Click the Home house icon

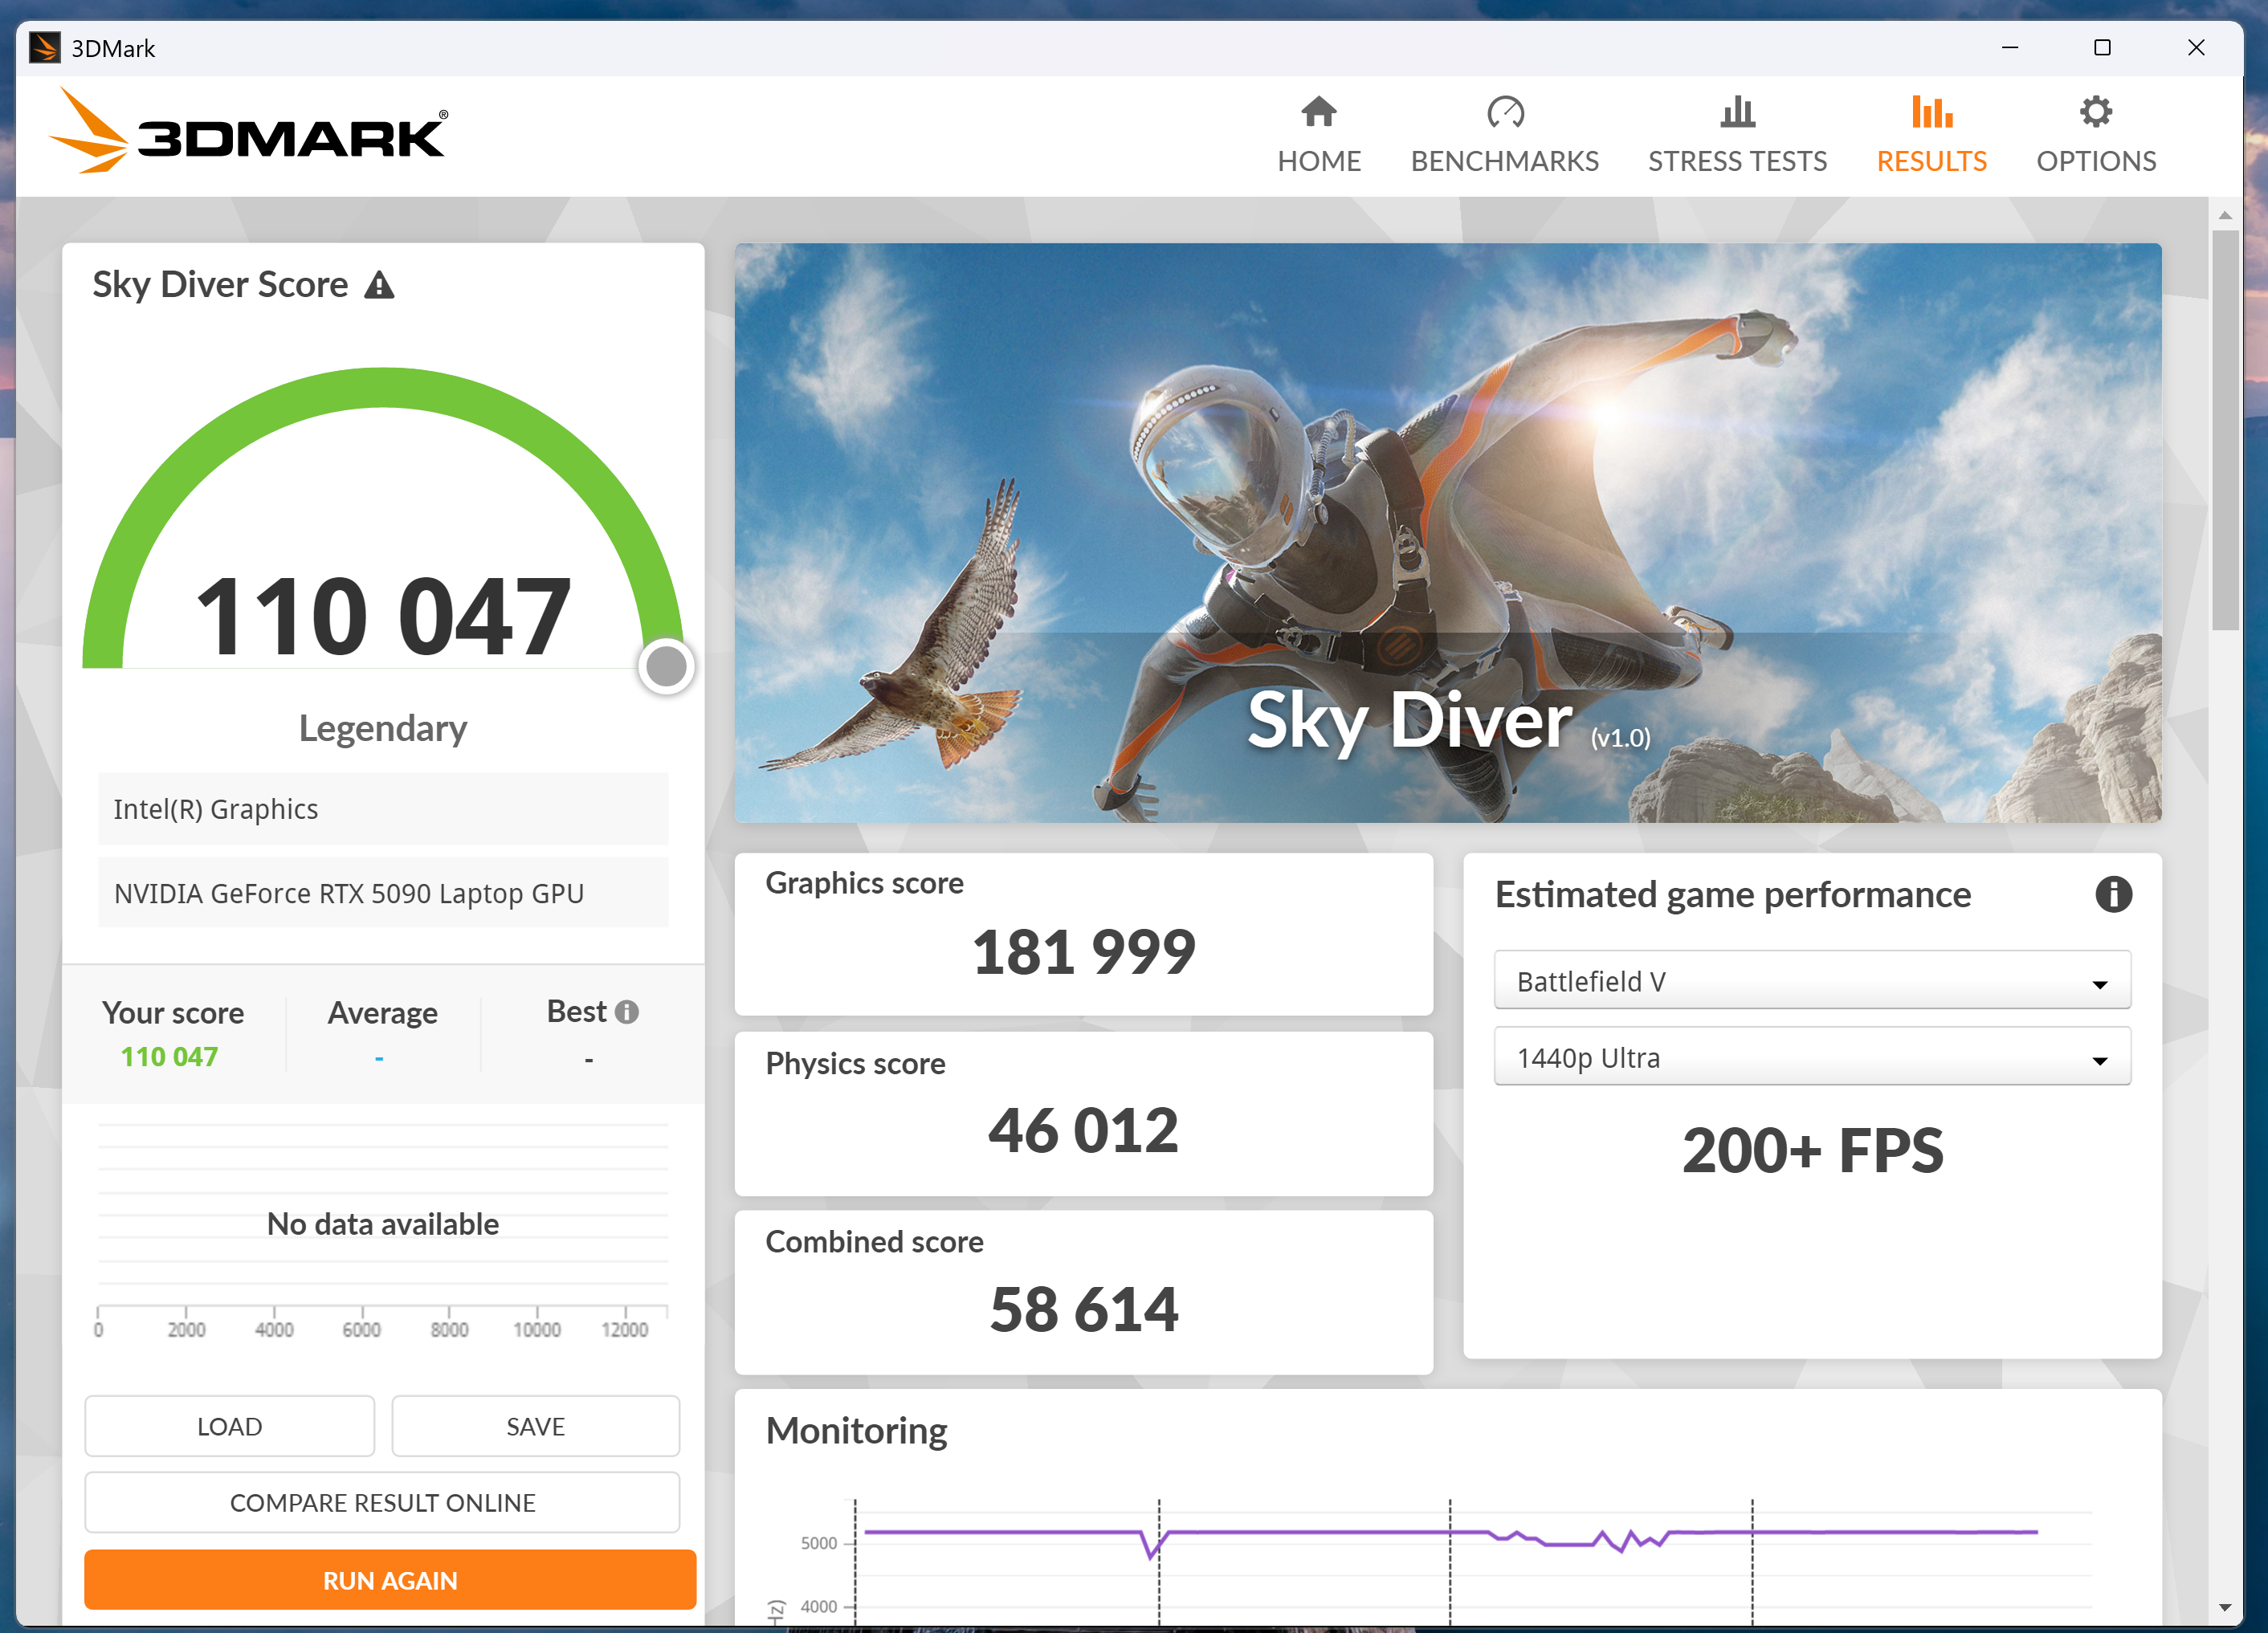[x=1318, y=112]
